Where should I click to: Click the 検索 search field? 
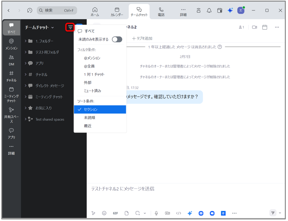click(x=57, y=10)
